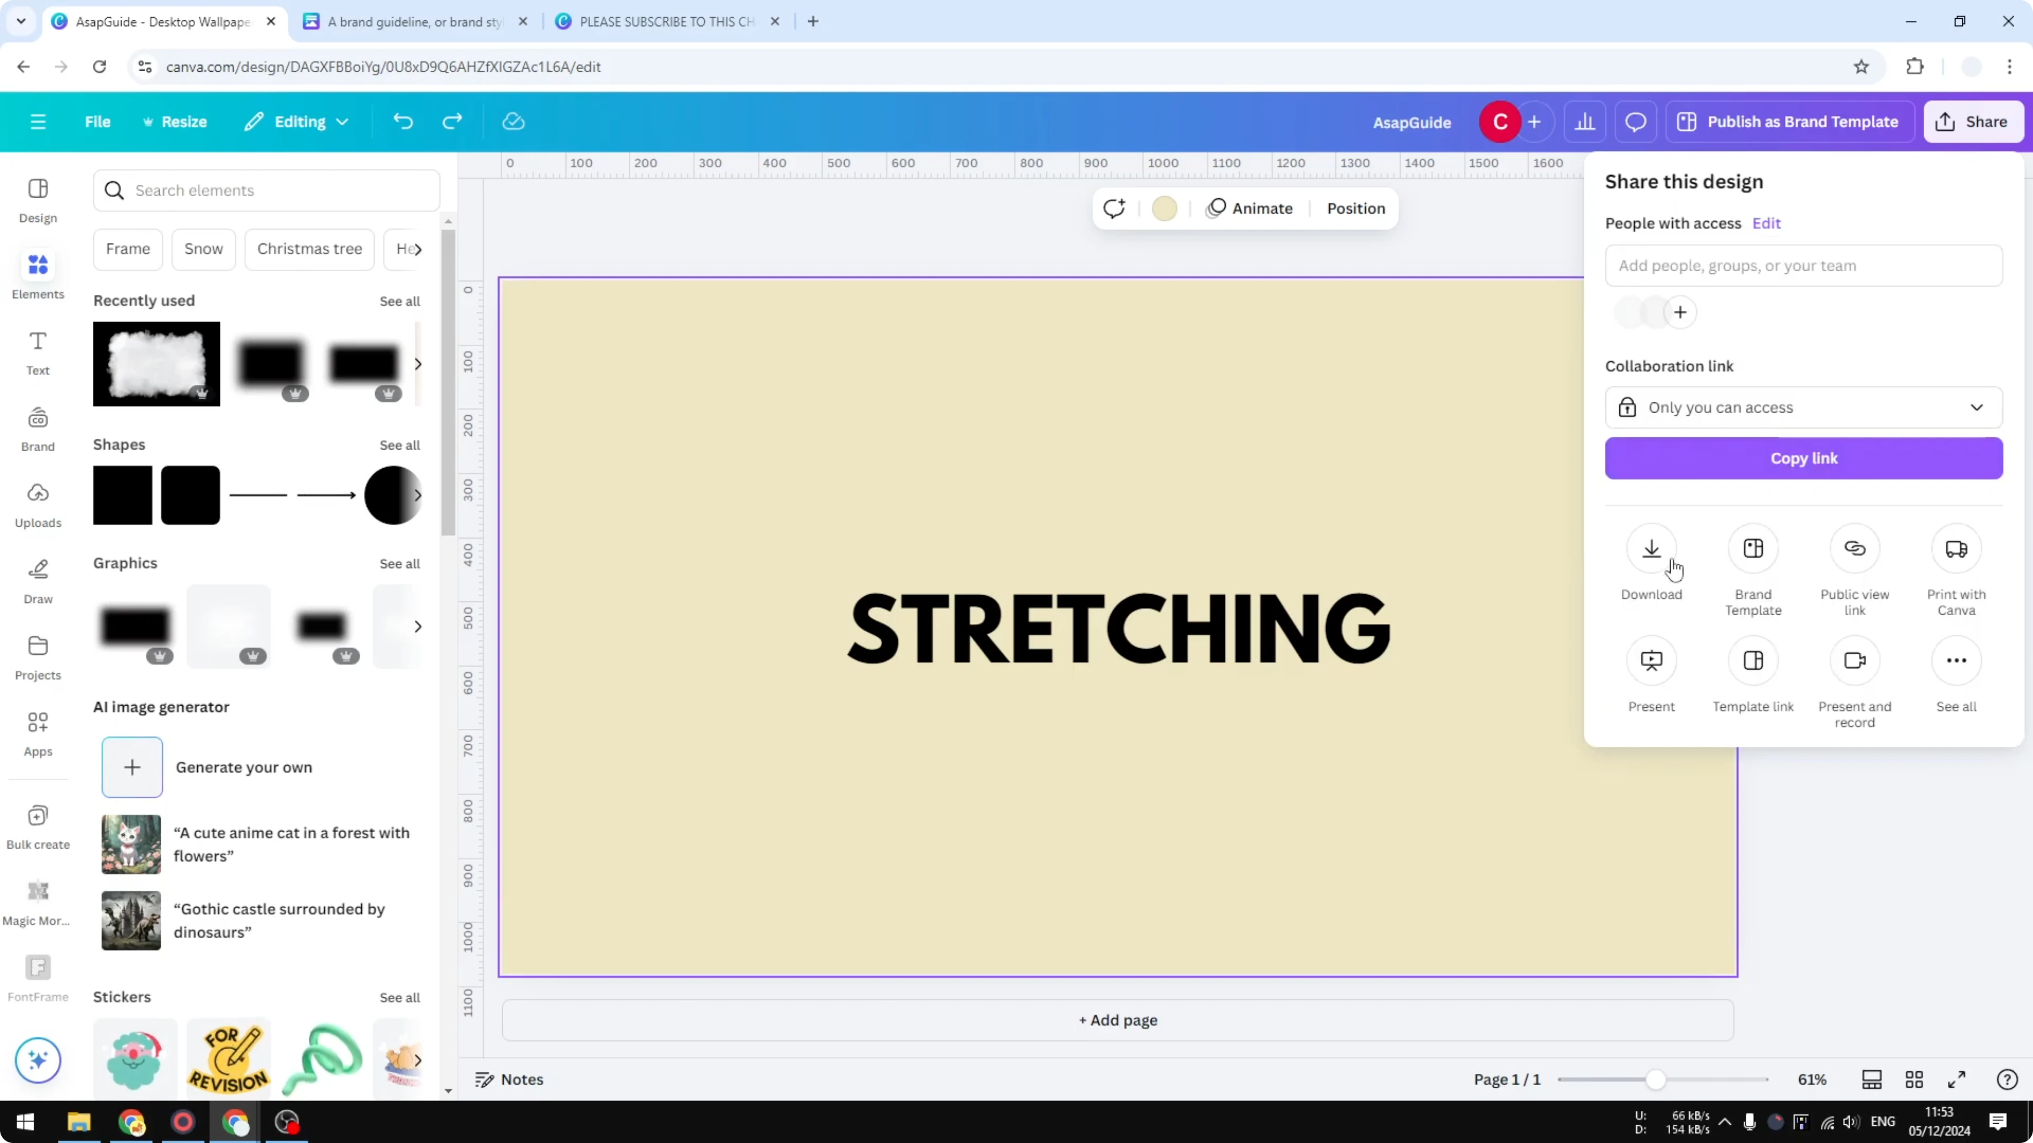Show more Recently used elements

(x=418, y=364)
